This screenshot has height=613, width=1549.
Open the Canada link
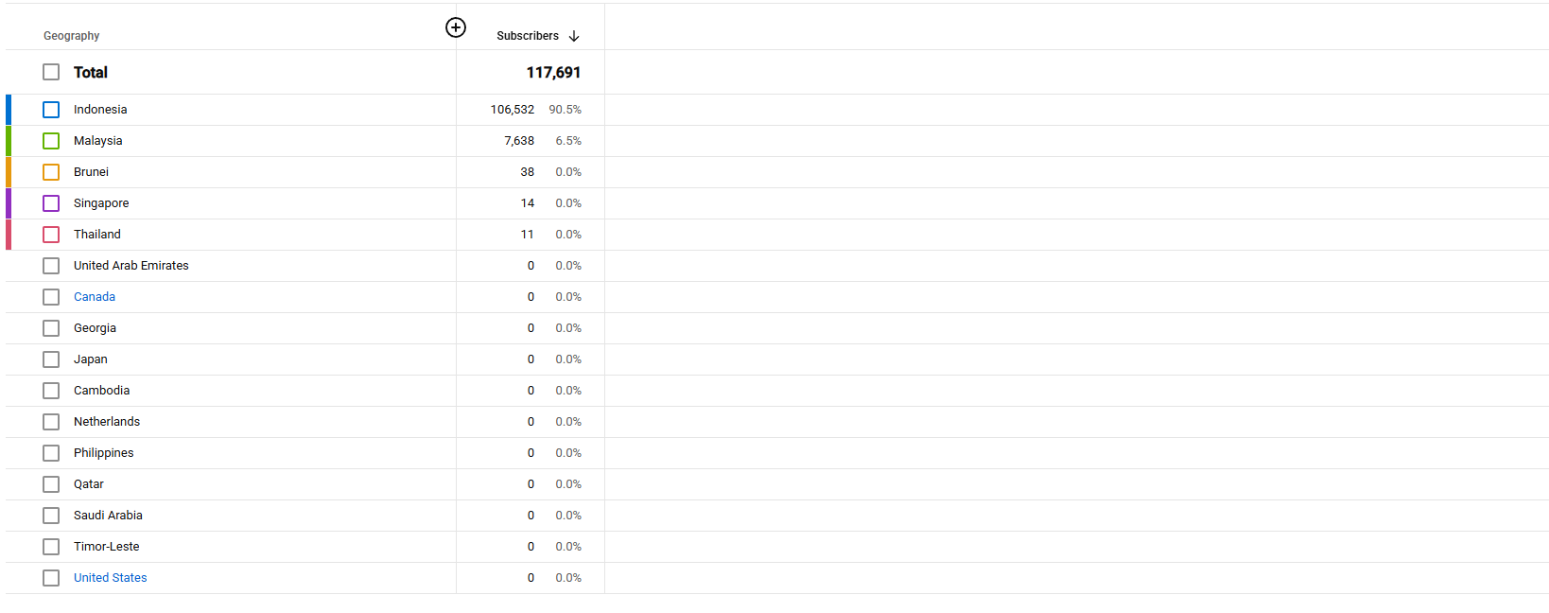point(95,297)
